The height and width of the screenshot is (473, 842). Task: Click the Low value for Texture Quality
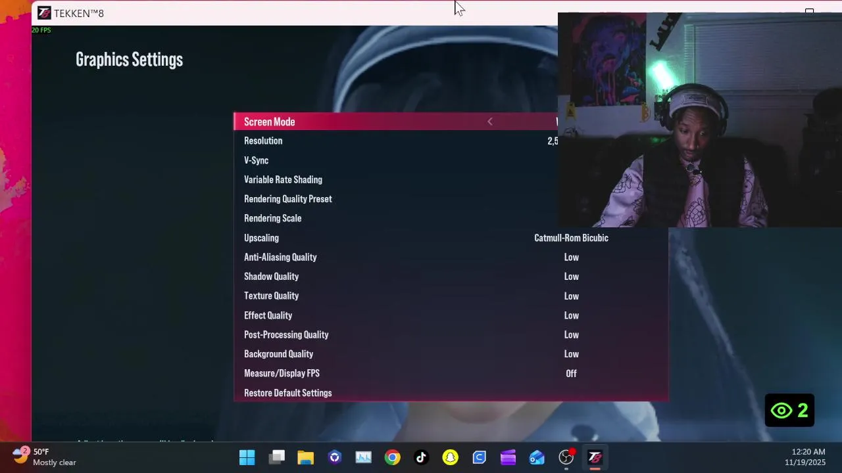(x=571, y=296)
